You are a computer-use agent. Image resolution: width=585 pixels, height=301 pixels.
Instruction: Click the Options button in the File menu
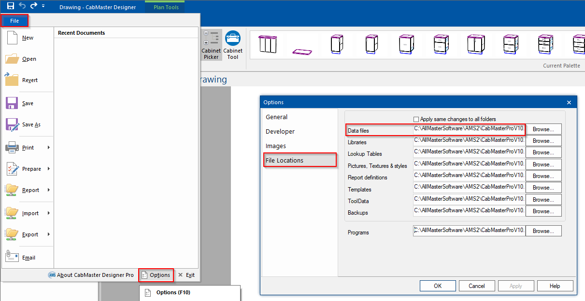pos(156,275)
